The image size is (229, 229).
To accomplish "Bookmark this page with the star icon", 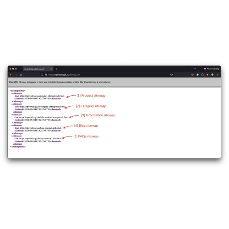I will coord(171,75).
